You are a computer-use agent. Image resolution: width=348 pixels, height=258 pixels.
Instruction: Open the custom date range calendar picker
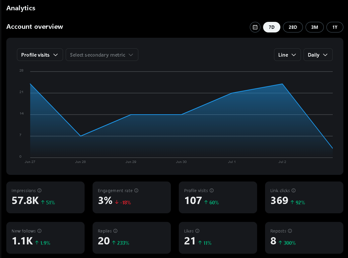[x=255, y=27]
